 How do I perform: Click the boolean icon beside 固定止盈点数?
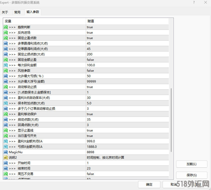pos(6,38)
